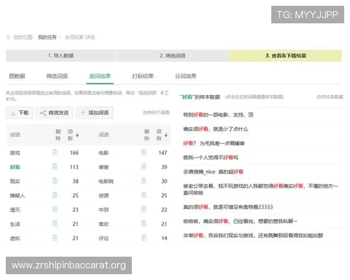Sort the left word list by 频数 arrow
The width and height of the screenshot is (350, 280).
(77, 135)
